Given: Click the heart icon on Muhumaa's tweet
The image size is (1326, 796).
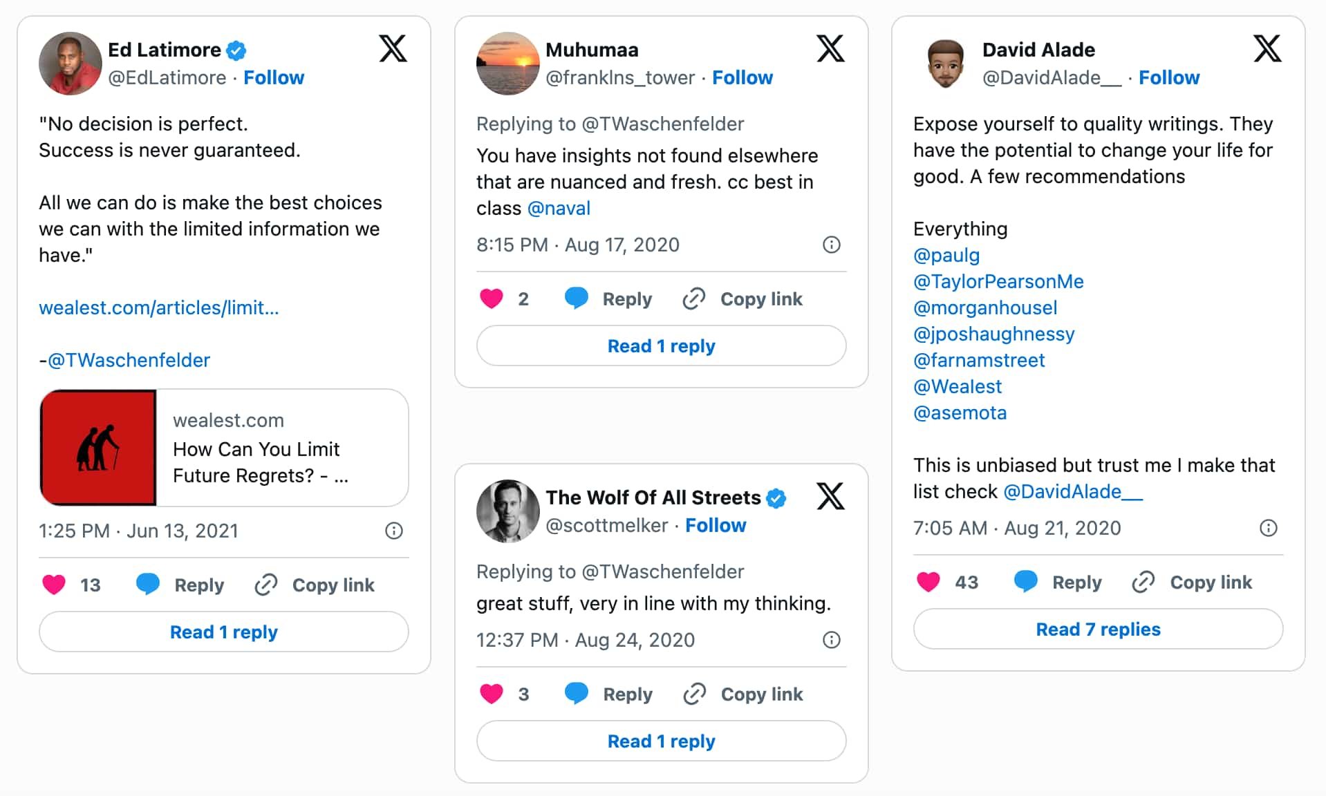Looking at the screenshot, I should tap(492, 298).
